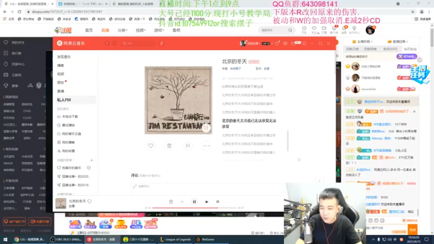The width and height of the screenshot is (434, 244).
Task: Pause playback in the bottom player bar
Action: pos(194,202)
